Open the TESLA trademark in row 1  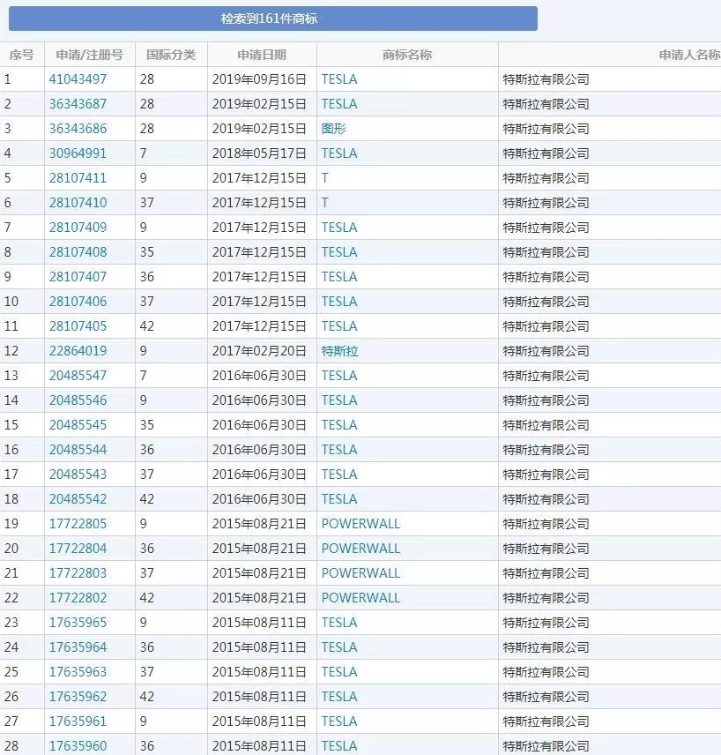[338, 78]
